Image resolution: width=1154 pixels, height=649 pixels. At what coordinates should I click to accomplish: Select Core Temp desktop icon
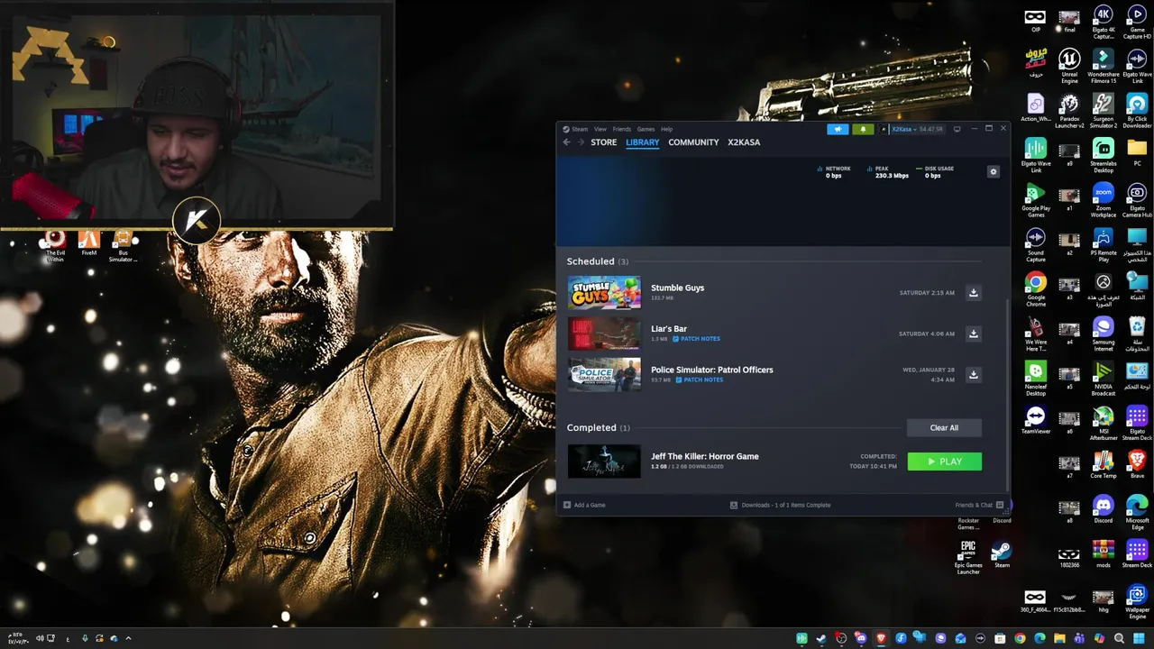[1103, 465]
